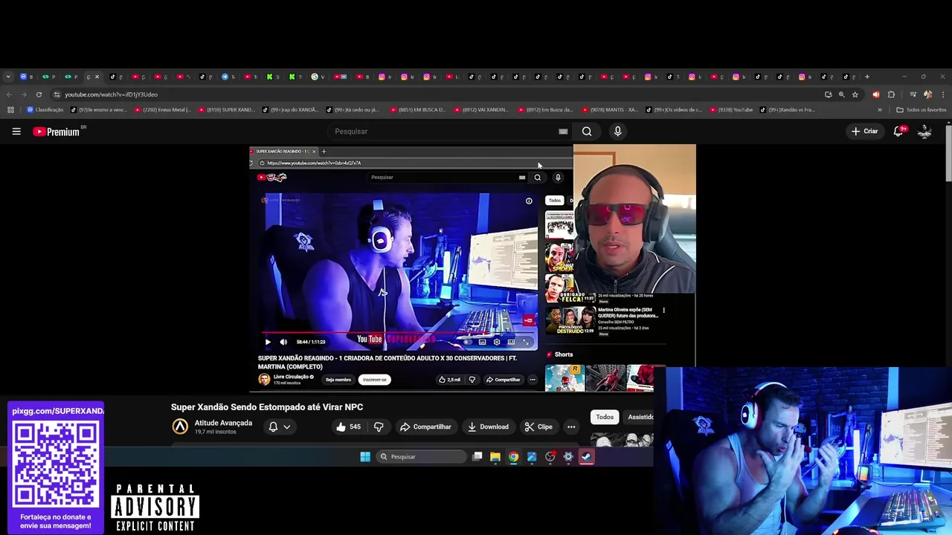Open a new browser tab with plus
Screen dimensions: 952x535
866,77
